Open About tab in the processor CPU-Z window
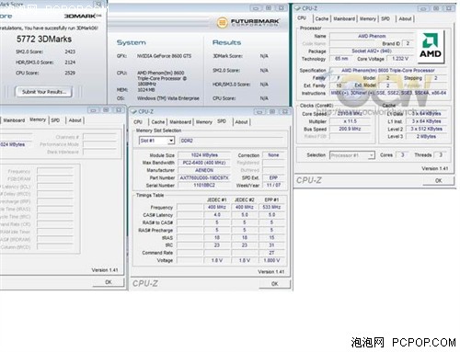The image size is (460, 352). point(405,18)
